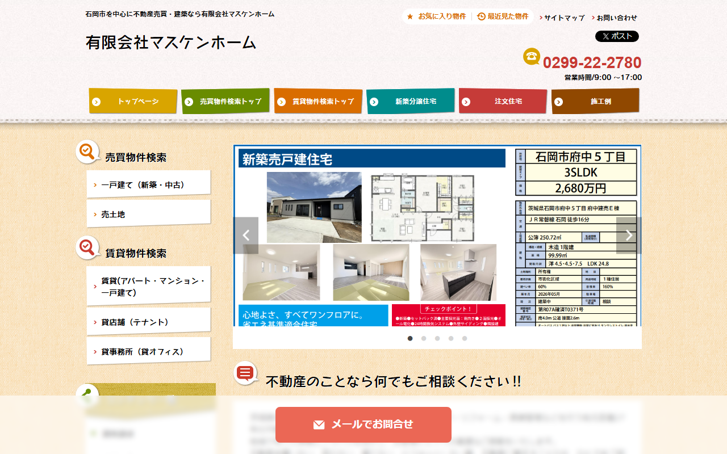Select 貸事務所（貸オフィス） in the sidebar

pos(149,351)
